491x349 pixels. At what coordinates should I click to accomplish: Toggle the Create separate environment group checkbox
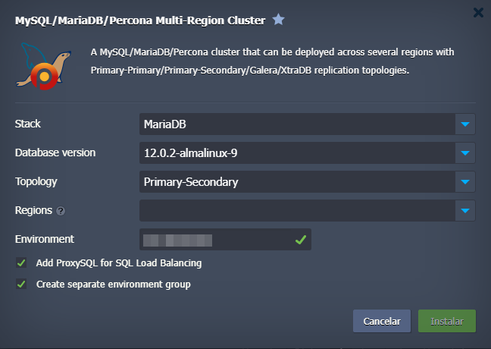pos(20,285)
